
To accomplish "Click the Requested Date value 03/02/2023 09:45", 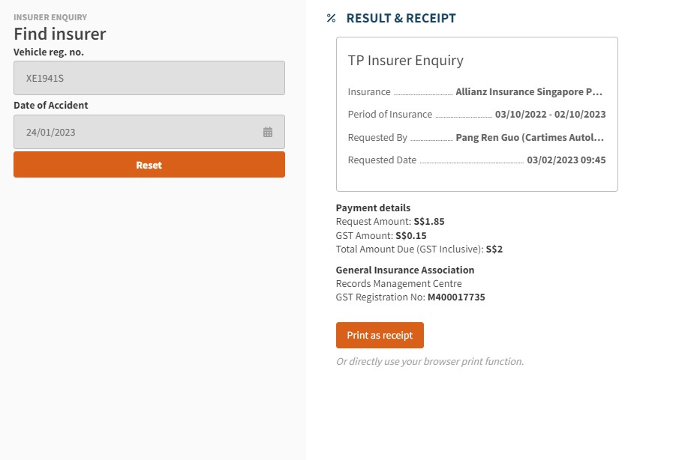I will 566,160.
